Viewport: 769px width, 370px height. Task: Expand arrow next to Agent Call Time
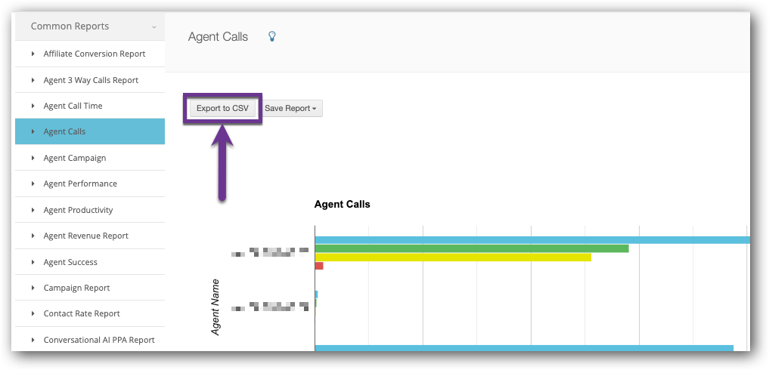click(33, 106)
